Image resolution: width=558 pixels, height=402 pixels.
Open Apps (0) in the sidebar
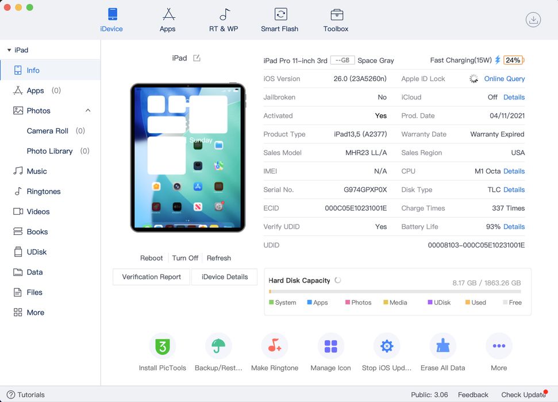tap(51, 90)
